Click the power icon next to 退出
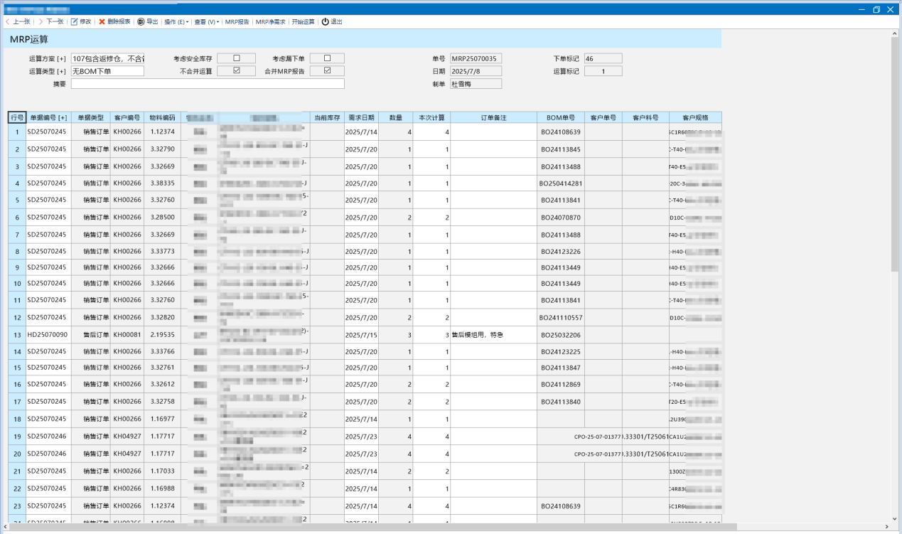The image size is (902, 534). click(324, 21)
